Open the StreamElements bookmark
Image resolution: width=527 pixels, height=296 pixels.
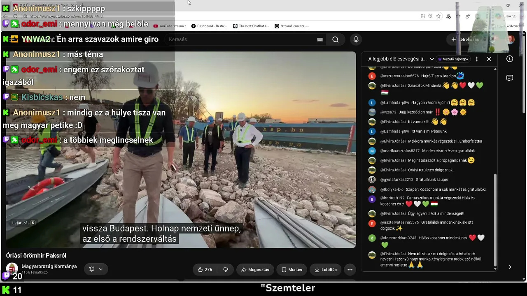point(291,26)
